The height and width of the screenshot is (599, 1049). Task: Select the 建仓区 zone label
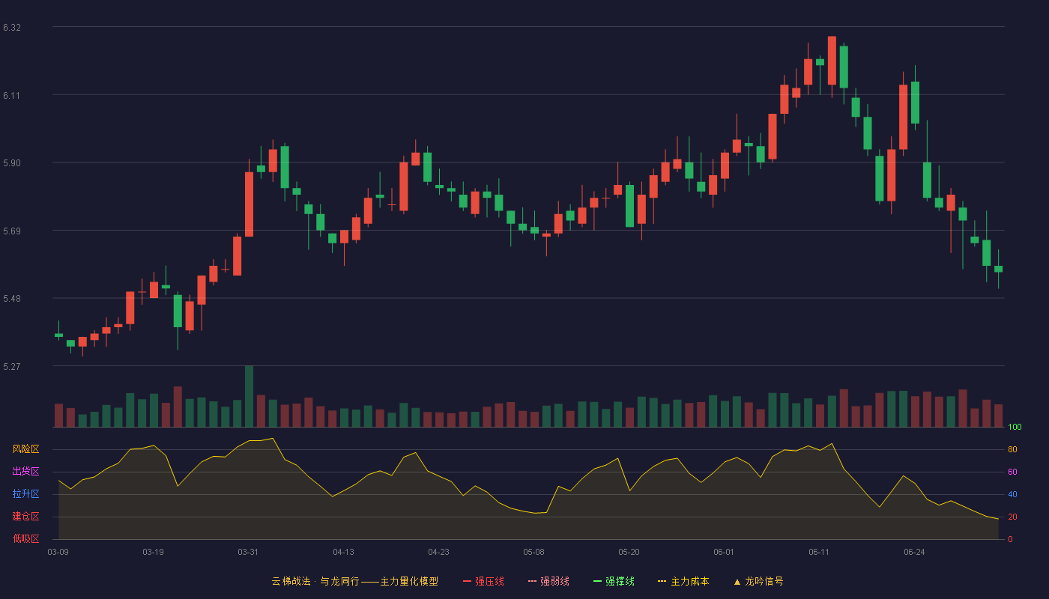25,517
